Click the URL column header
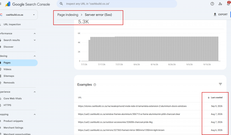The height and width of the screenshot is (135, 231). click(80, 97)
